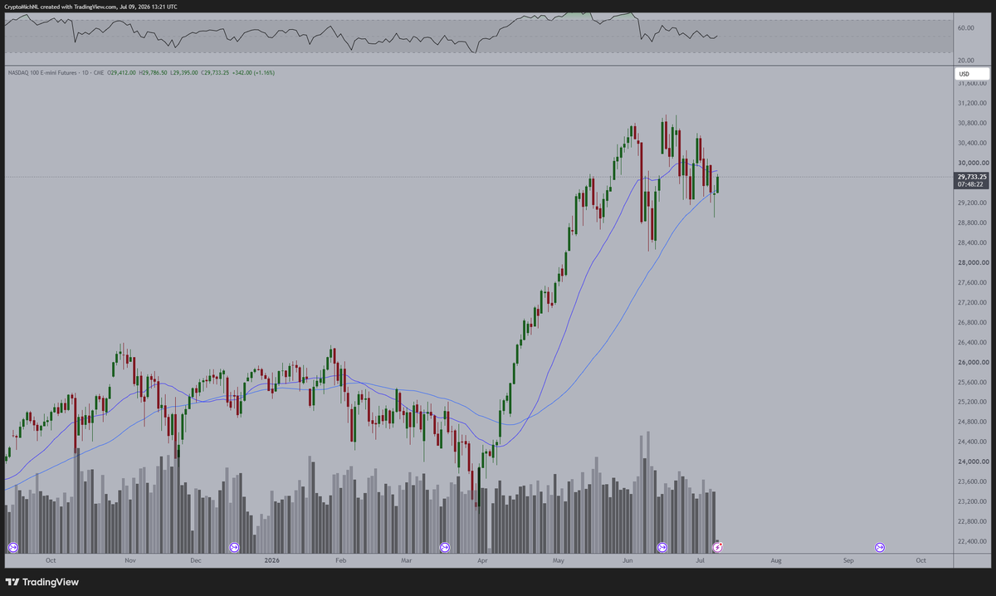Click the open value O29,412.00

[x=123, y=73]
